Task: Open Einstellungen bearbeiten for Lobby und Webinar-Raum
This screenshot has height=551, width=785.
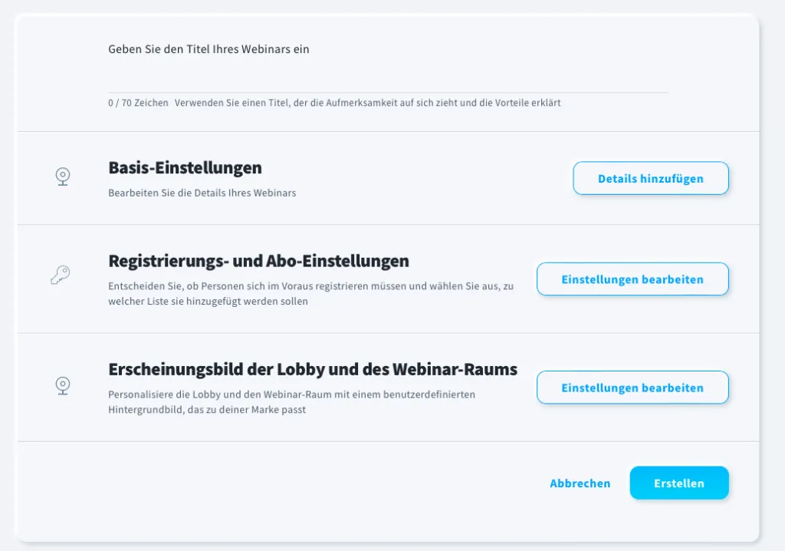Action: 632,388
